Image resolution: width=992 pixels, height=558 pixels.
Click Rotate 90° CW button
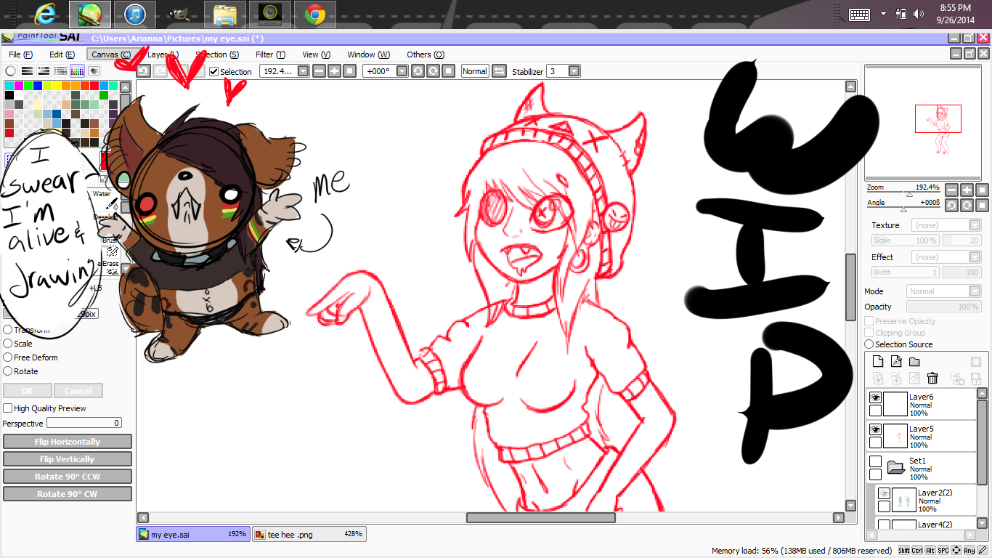point(68,494)
